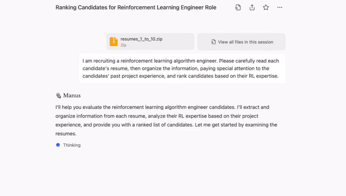Click the user message about recruiting an engineer

pyautogui.click(x=182, y=69)
